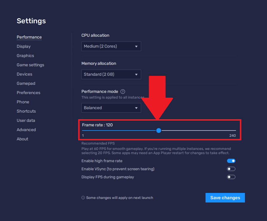Go to the User data section
This screenshot has width=267, height=221.
26,120
